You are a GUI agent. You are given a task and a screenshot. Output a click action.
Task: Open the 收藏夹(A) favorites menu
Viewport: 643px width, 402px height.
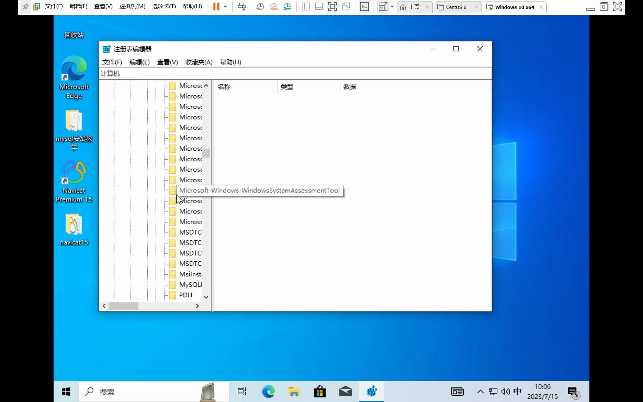pos(199,62)
